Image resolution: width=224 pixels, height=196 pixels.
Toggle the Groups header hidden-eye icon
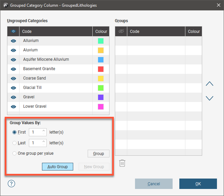pyautogui.click(x=121, y=31)
